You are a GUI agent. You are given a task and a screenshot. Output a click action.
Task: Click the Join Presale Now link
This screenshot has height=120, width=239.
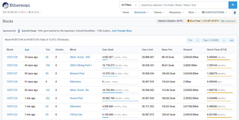pos(122,31)
